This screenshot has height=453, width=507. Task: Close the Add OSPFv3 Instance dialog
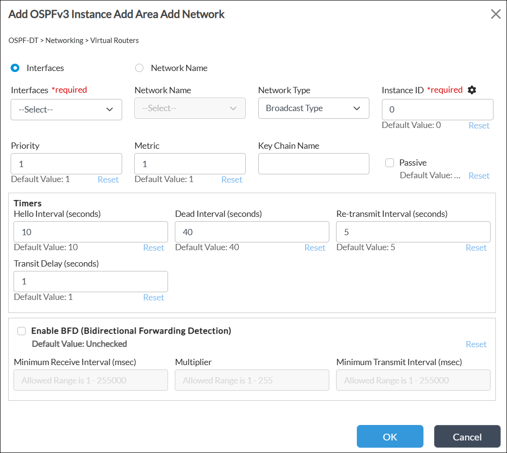[495, 14]
